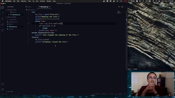Open volume control in menu bar
Screen dimensions: 175x98
coord(140,1)
